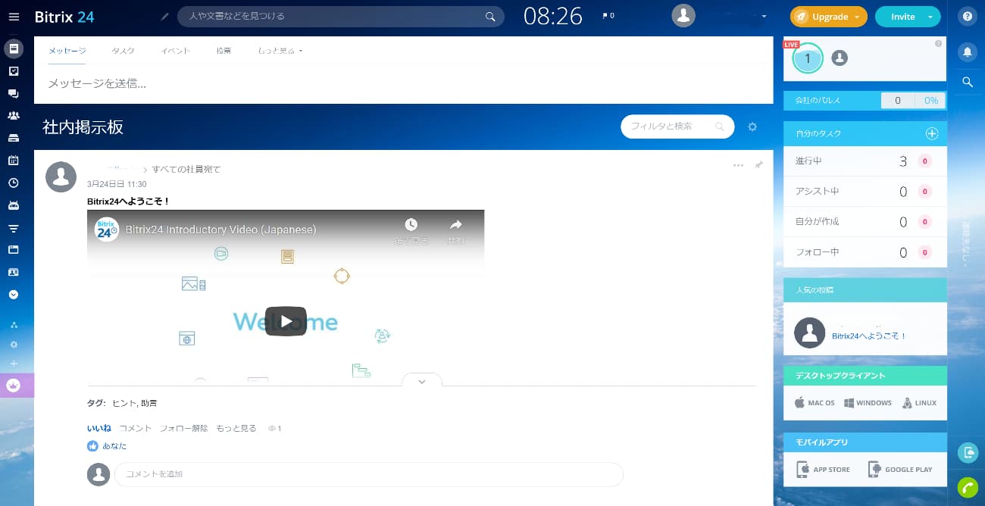Play the Bitrix24 introductory video
Viewport: 985px width, 506px height.
pos(286,321)
